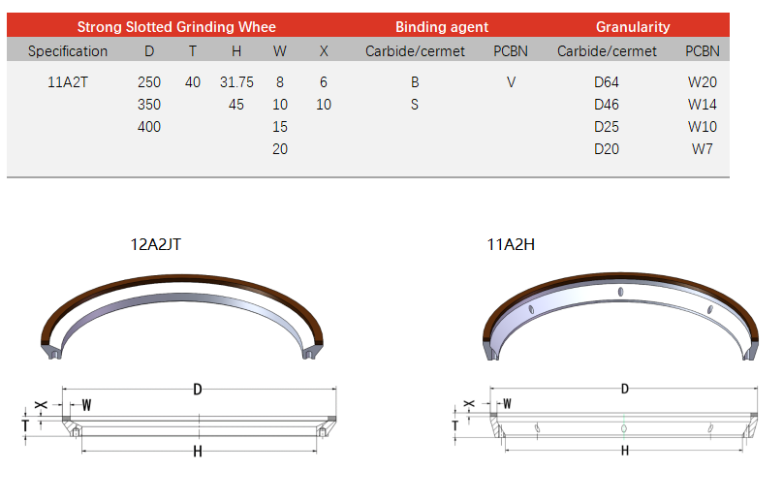Click 'Carbide/cermet' under Binding agent
This screenshot has width=783, height=502.
pyautogui.click(x=415, y=51)
